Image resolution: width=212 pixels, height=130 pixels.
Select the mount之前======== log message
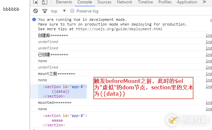[x=56, y=74]
